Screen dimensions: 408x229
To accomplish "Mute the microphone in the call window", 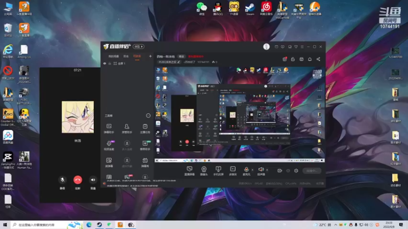I will click(x=62, y=180).
